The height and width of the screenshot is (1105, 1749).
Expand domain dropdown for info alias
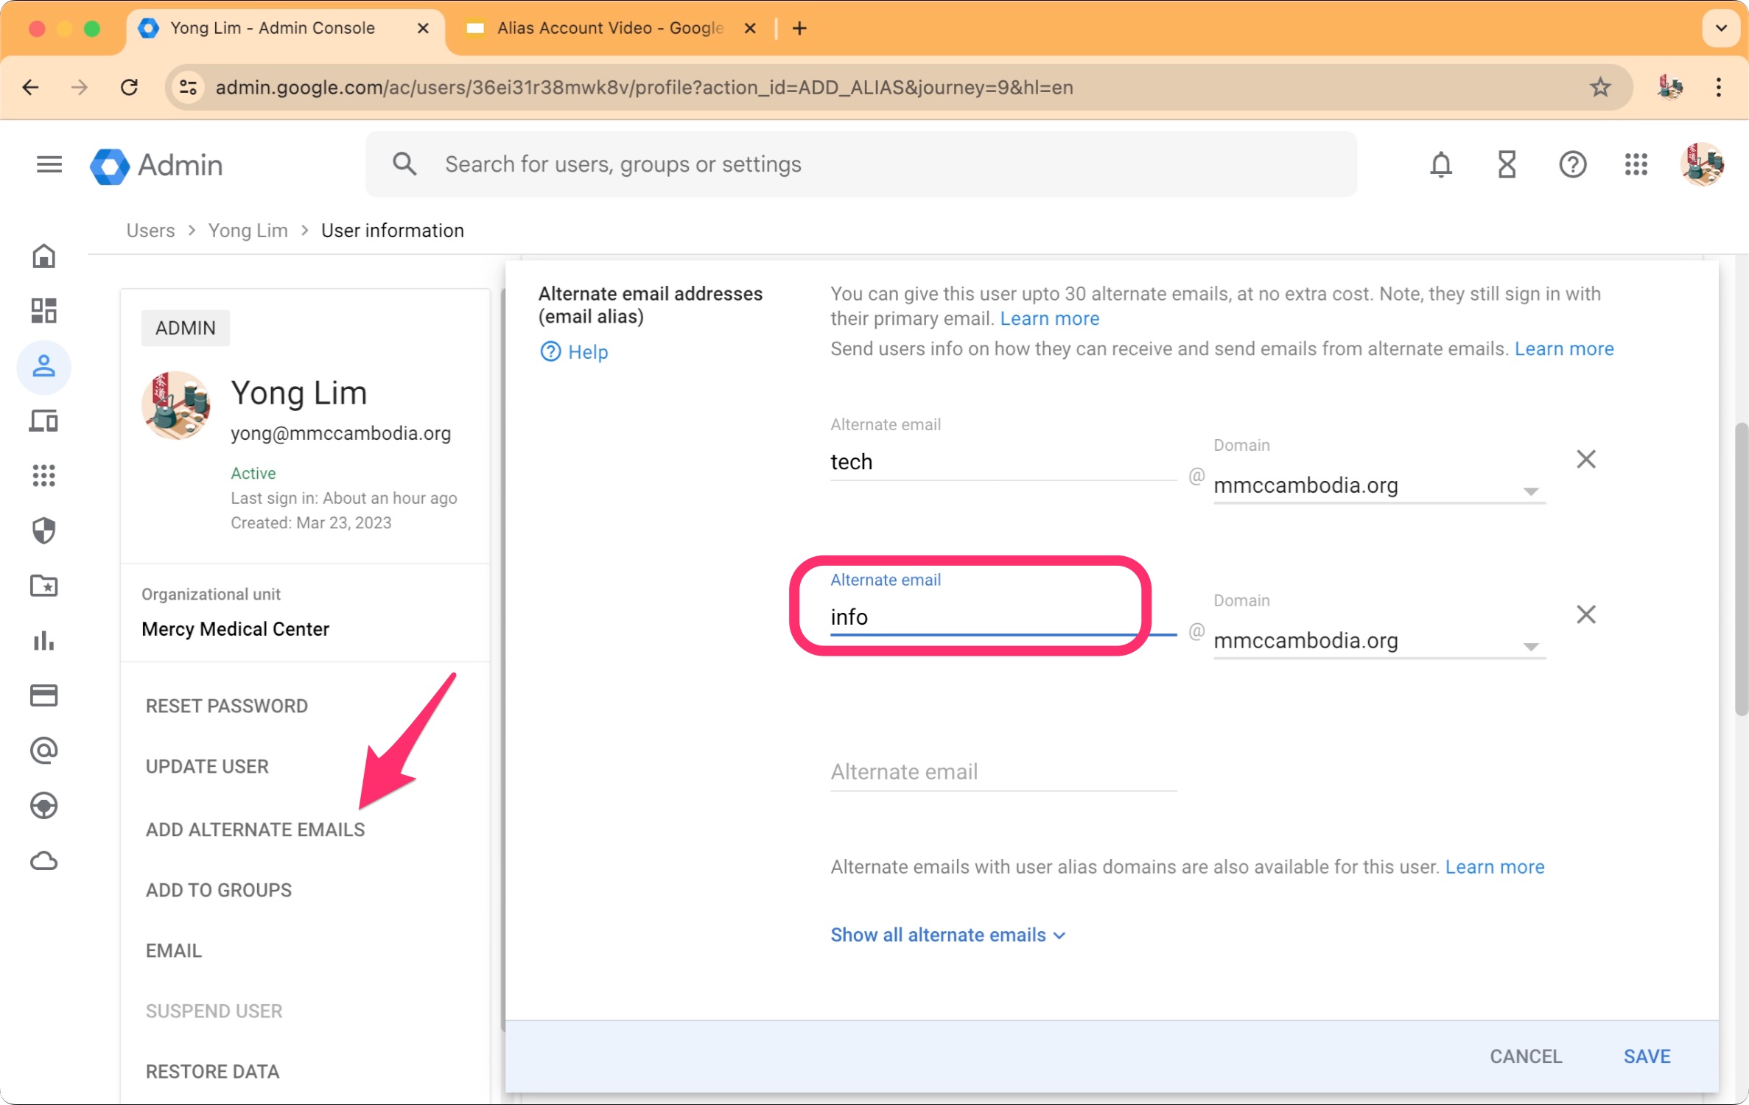pyautogui.click(x=1530, y=646)
